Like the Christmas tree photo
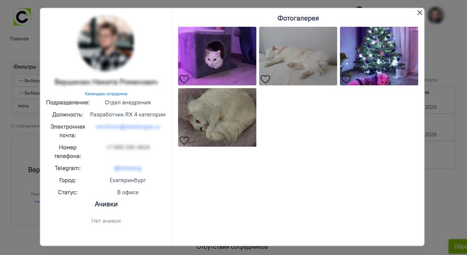Screen dimensions: 467x255 point(346,79)
